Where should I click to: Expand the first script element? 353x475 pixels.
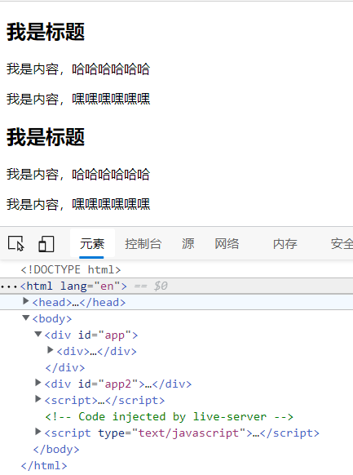click(38, 399)
